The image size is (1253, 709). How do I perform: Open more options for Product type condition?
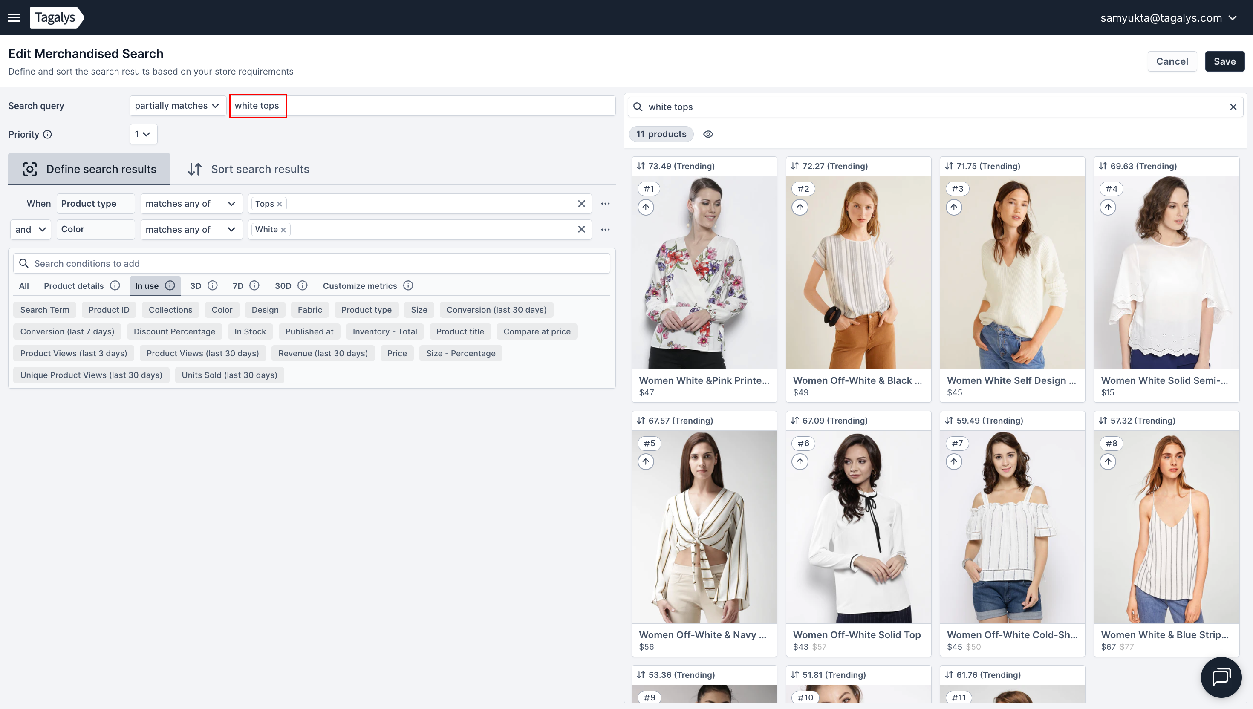tap(605, 204)
